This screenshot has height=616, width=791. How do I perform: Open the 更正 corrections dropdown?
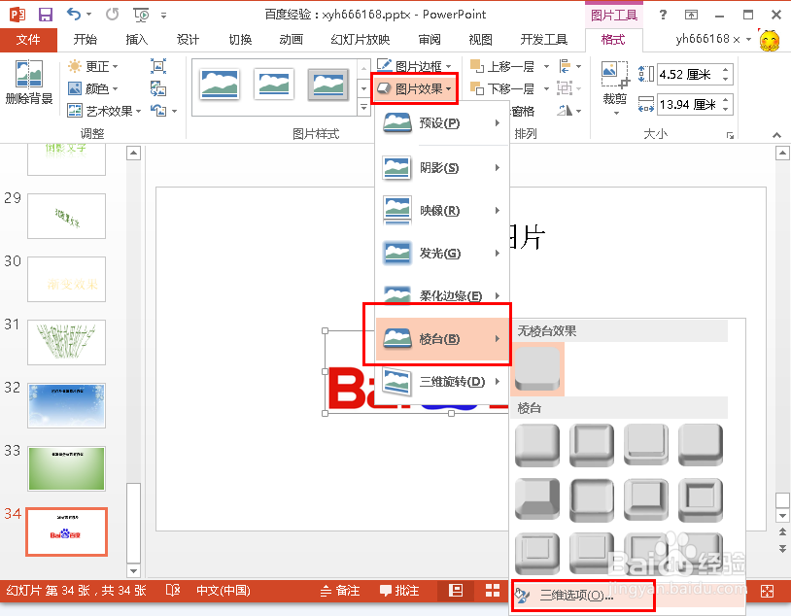pos(93,66)
